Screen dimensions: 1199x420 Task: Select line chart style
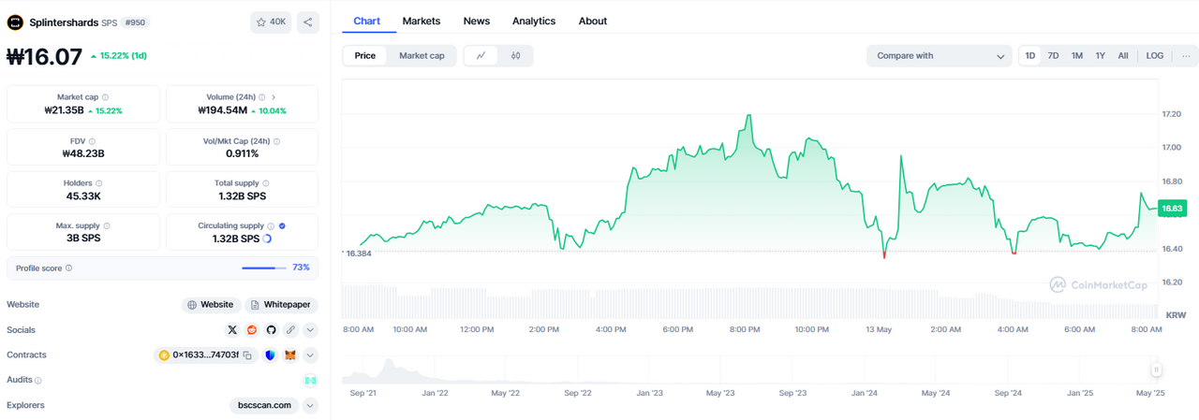click(481, 56)
